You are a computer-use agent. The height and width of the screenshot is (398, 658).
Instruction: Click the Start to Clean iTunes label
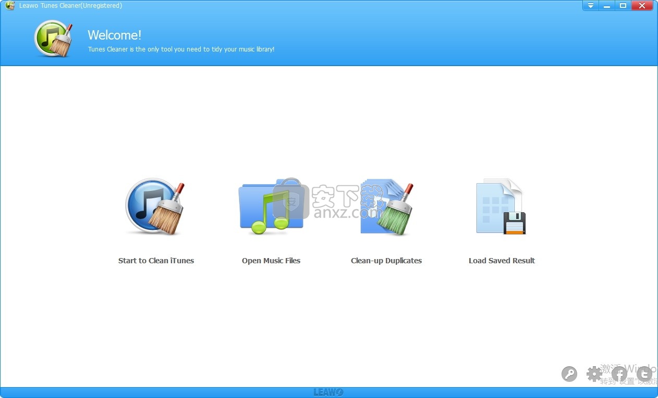tap(156, 261)
